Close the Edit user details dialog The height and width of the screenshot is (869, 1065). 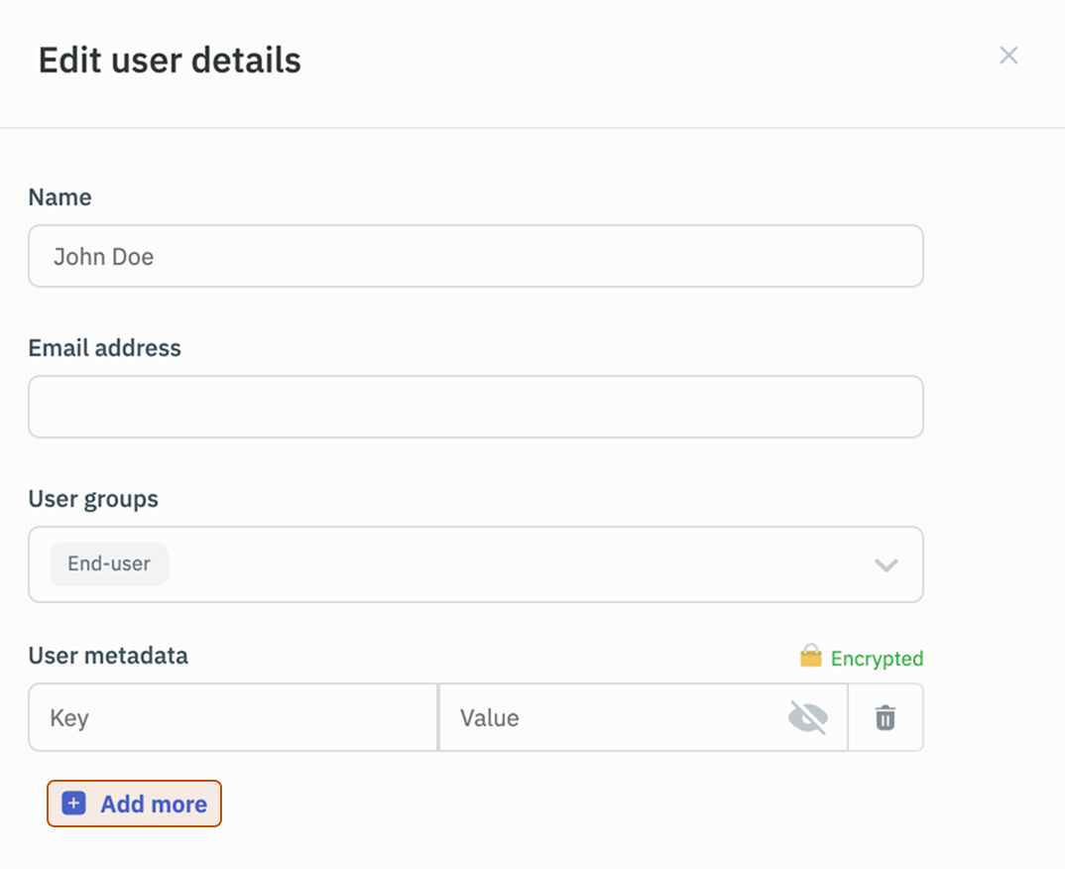pyautogui.click(x=1008, y=56)
